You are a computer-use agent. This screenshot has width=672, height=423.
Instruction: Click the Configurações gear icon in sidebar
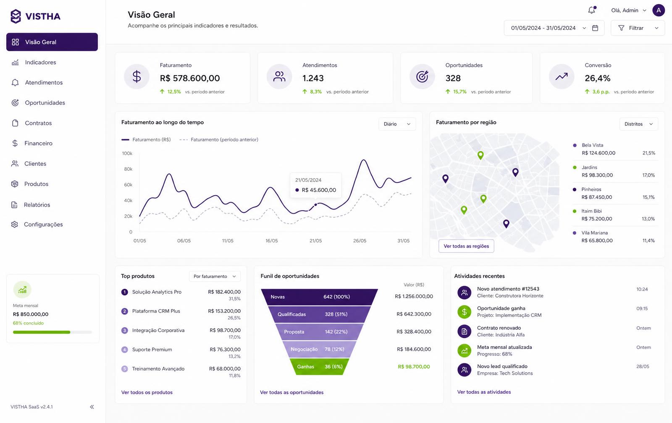click(15, 225)
